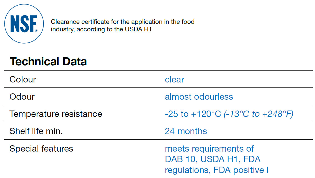Image resolution: width=315 pixels, height=178 pixels.
Task: Click the NSF certification logo
Action: pos(24,24)
